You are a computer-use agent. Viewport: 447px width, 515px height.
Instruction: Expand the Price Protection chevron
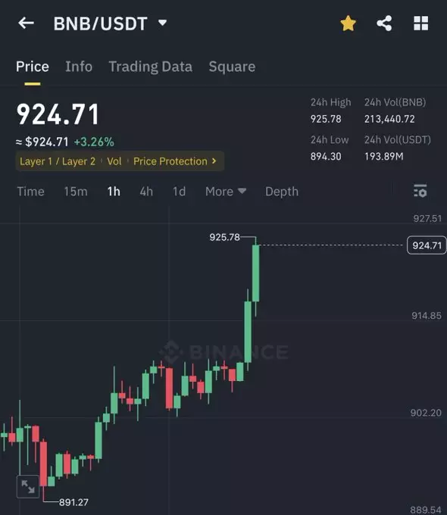(214, 161)
